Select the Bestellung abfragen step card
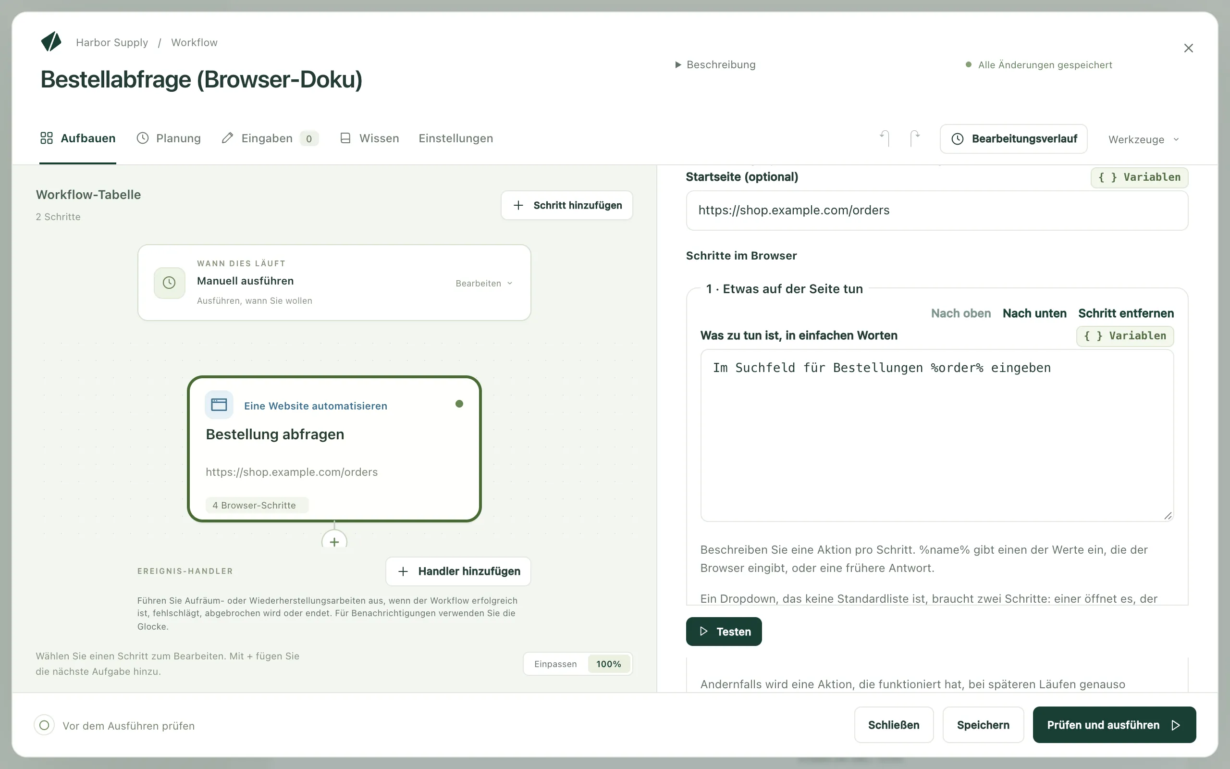The width and height of the screenshot is (1230, 769). coord(334,448)
